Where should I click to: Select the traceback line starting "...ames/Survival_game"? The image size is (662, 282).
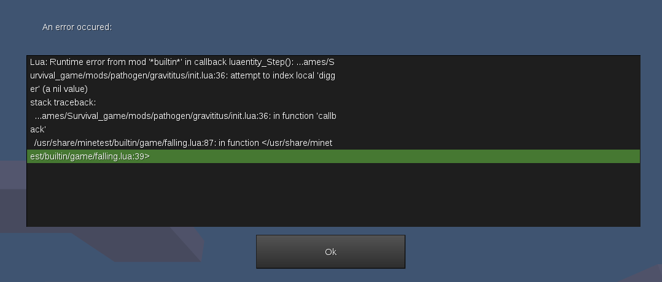pos(333,116)
